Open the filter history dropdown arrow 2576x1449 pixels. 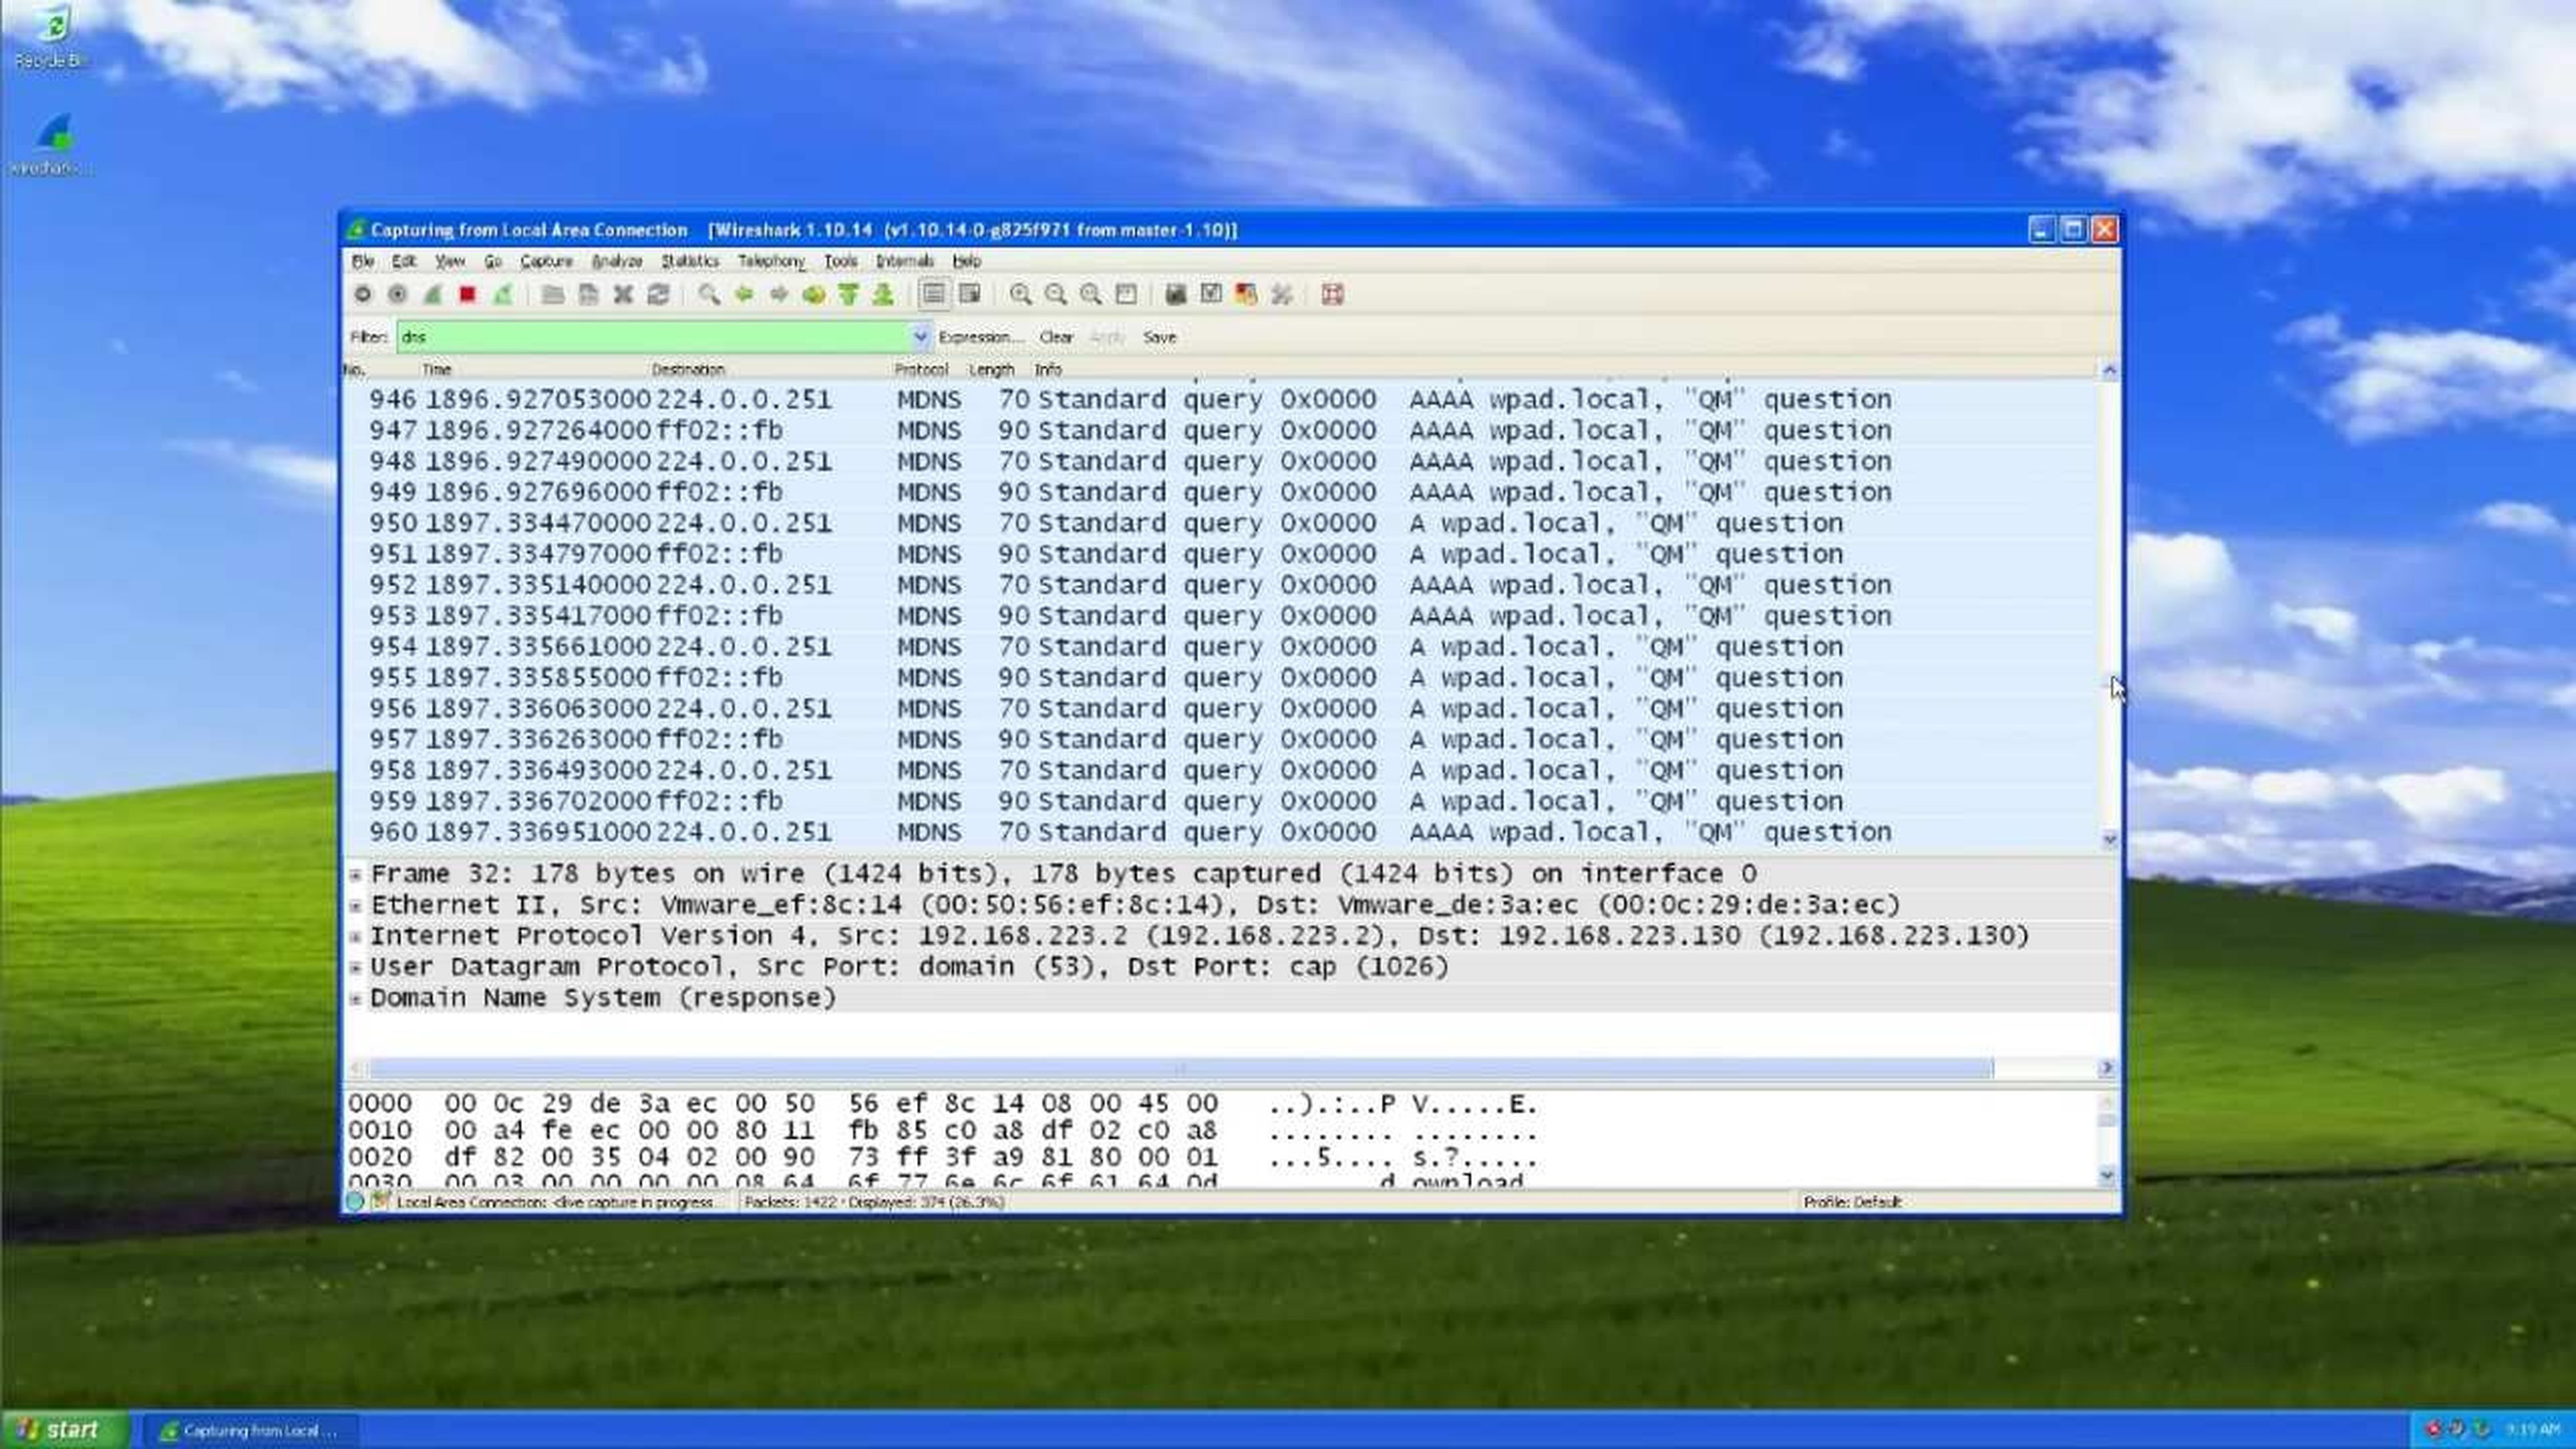(x=921, y=337)
